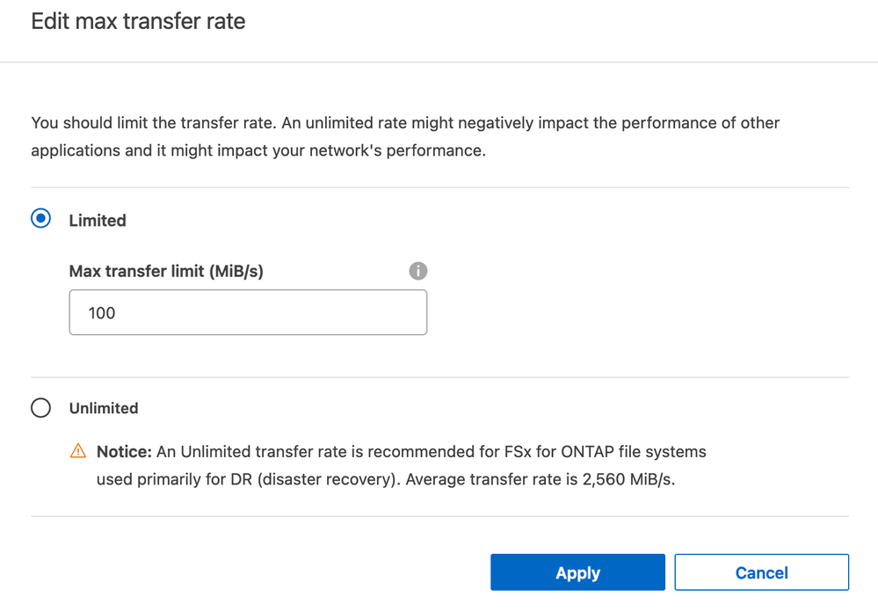Click the Limited option label text
878x612 pixels.
click(x=97, y=220)
